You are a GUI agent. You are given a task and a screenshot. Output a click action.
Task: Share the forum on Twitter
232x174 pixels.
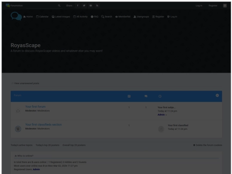(84, 6)
